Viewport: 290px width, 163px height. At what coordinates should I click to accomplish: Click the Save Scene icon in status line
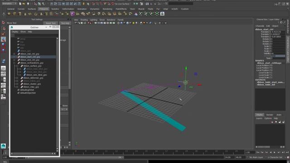[28, 4]
